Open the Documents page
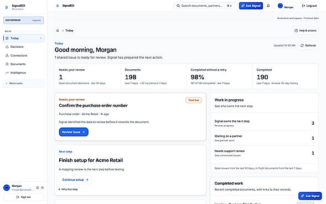Viewport: 326px width, 204px height. tap(23, 64)
